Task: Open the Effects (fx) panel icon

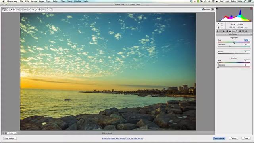Action: 237,31
